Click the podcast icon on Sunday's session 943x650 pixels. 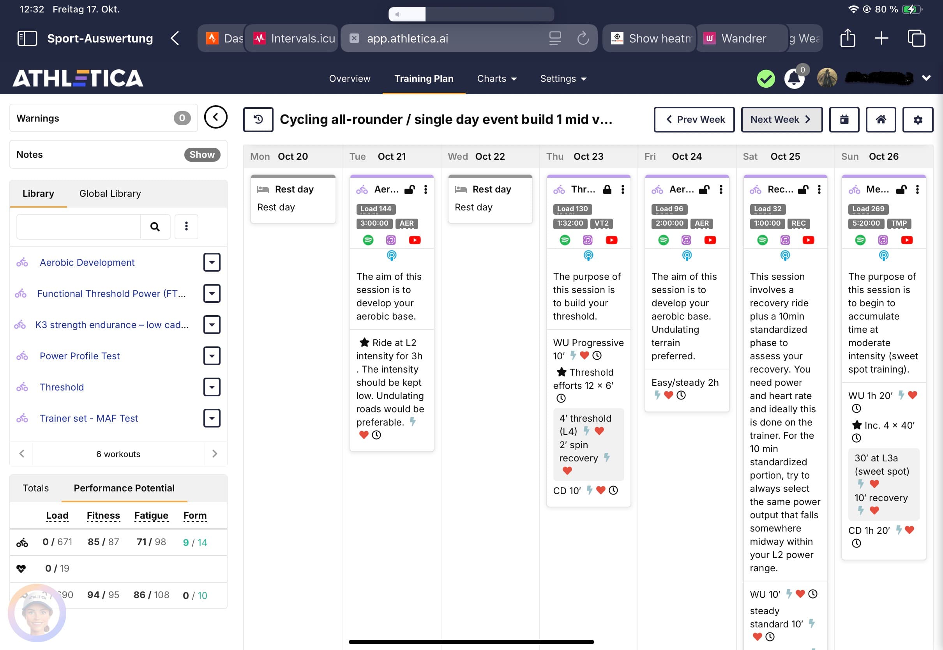pyautogui.click(x=883, y=255)
